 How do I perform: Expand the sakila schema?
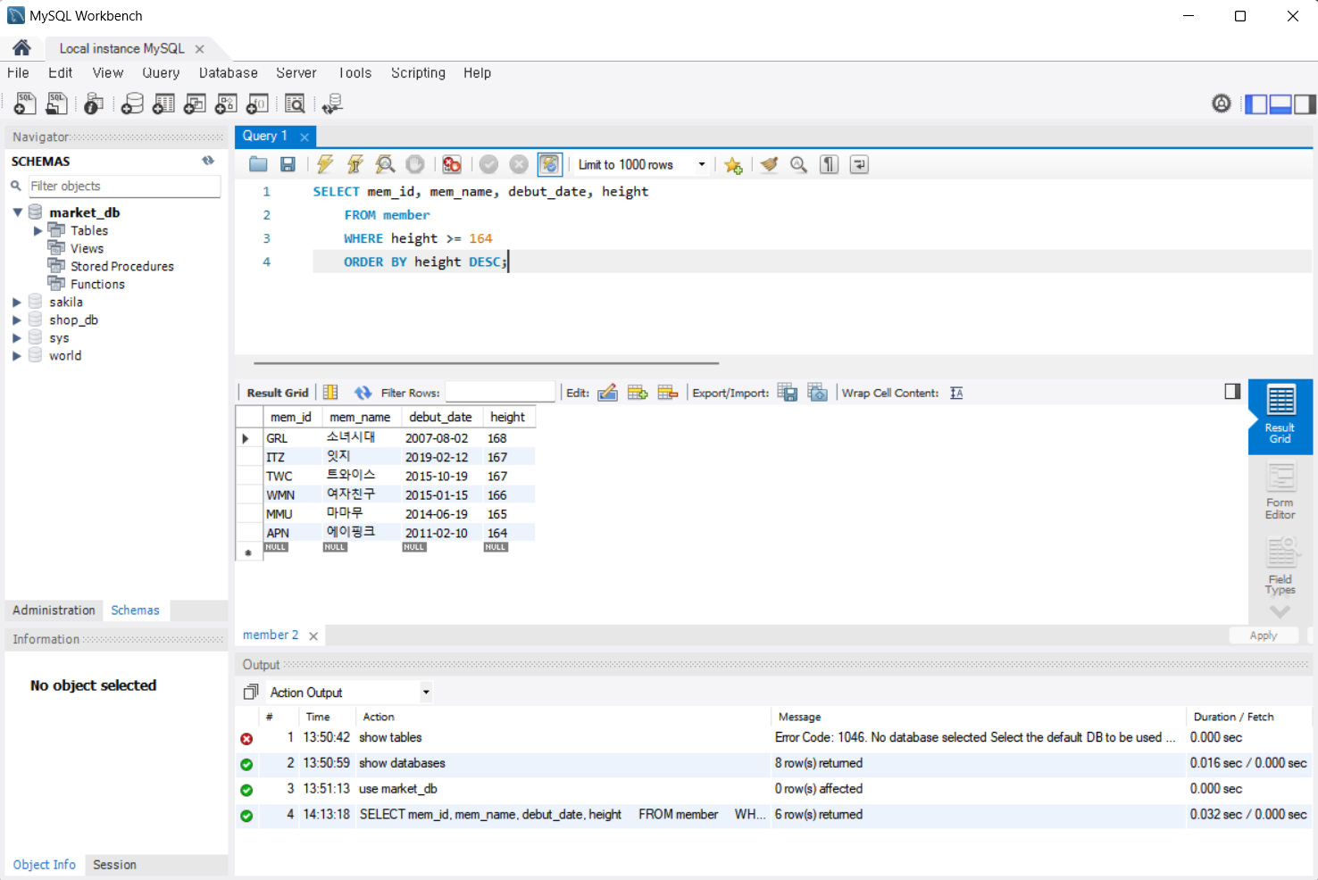[x=17, y=302]
